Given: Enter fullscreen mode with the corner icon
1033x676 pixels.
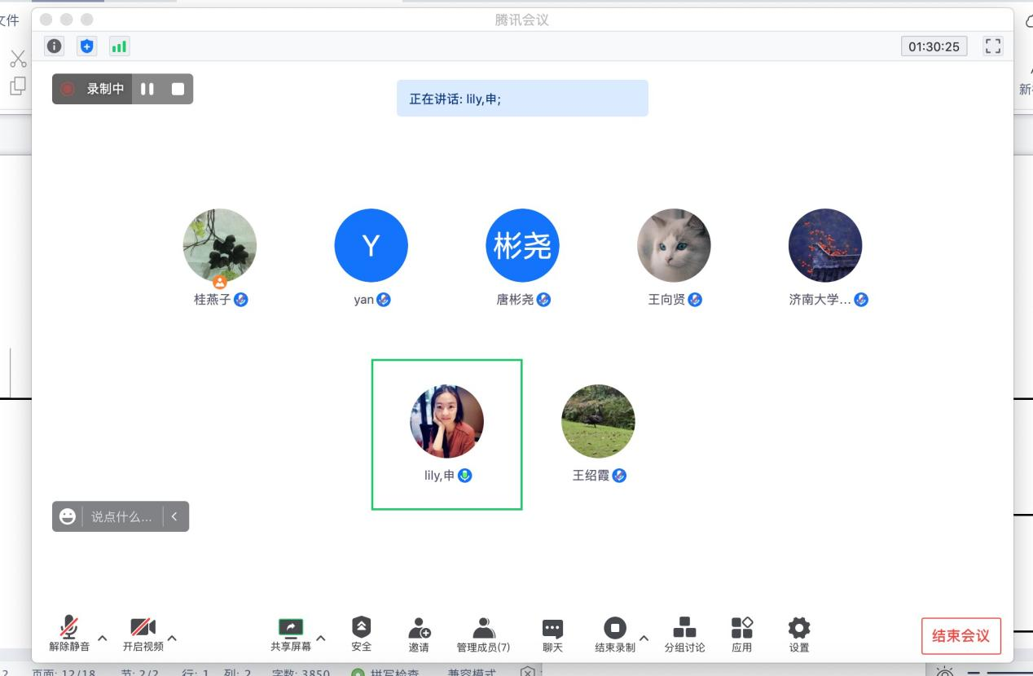Looking at the screenshot, I should pos(992,46).
